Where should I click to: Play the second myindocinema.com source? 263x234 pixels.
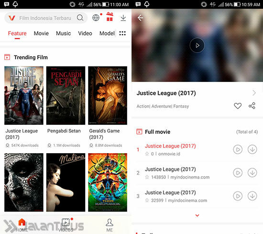tap(238, 196)
